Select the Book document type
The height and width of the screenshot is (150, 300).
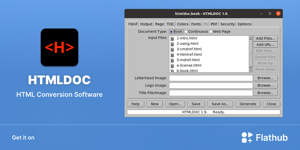(x=176, y=31)
